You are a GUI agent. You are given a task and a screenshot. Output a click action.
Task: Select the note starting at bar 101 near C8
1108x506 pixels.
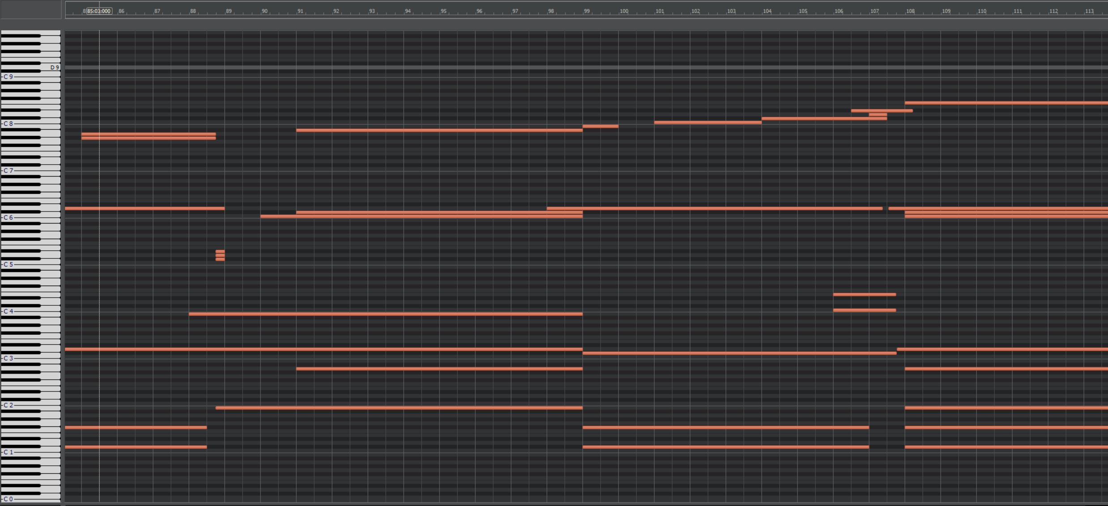[x=707, y=122]
